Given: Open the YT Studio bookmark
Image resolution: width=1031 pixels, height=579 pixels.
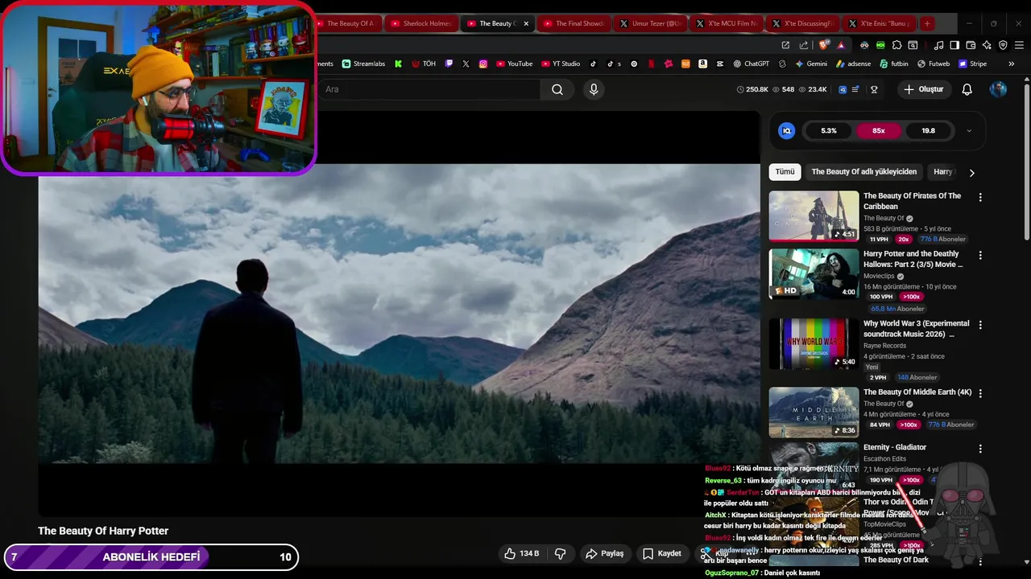Looking at the screenshot, I should tap(561, 64).
